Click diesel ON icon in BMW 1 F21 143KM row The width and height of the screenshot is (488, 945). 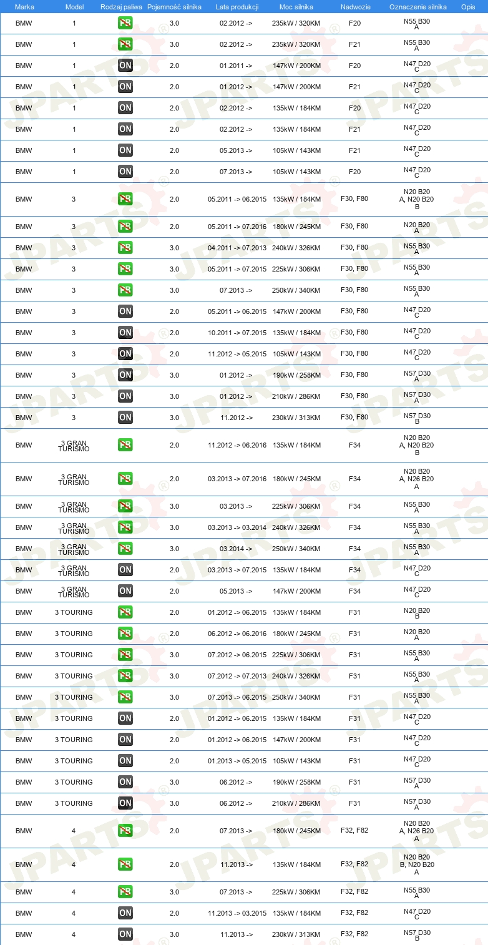pyautogui.click(x=125, y=150)
